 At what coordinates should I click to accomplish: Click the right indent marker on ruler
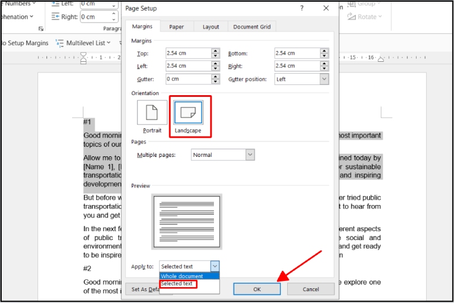click(x=381, y=59)
